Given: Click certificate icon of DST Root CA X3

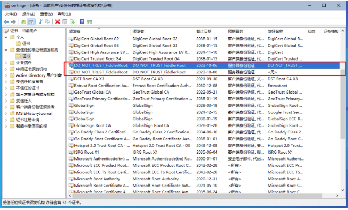Looking at the screenshot, I should pos(71,79).
